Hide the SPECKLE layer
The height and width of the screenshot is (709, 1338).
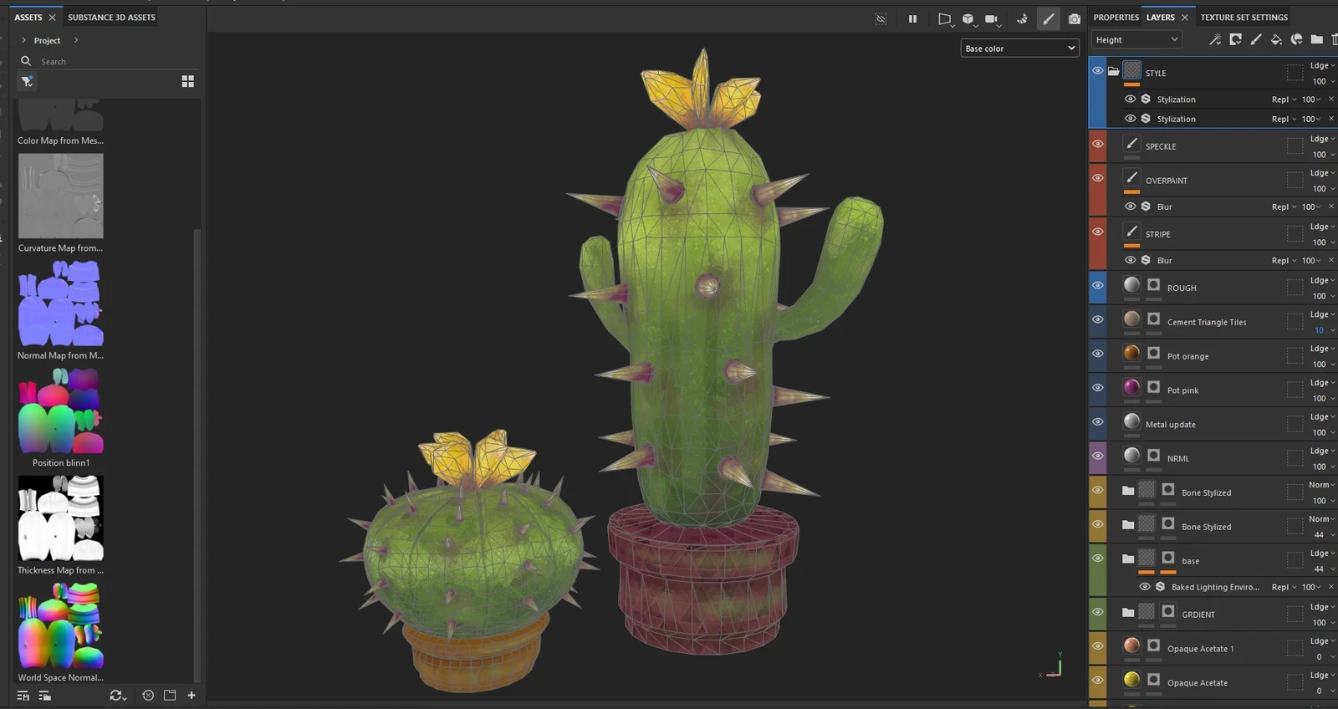1097,144
